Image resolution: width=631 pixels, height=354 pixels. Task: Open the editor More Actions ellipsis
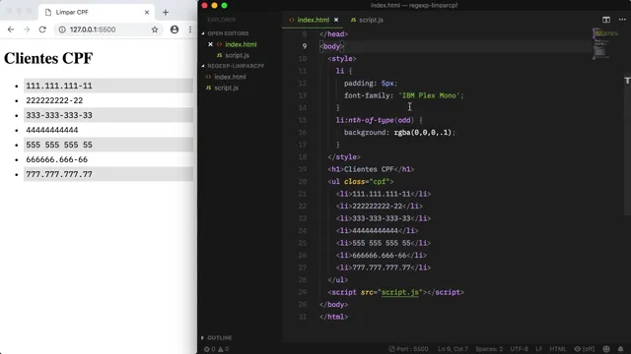[x=622, y=20]
